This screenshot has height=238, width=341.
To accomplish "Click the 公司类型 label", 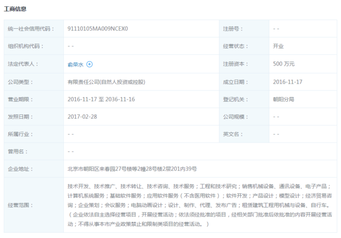I will point(20,82).
